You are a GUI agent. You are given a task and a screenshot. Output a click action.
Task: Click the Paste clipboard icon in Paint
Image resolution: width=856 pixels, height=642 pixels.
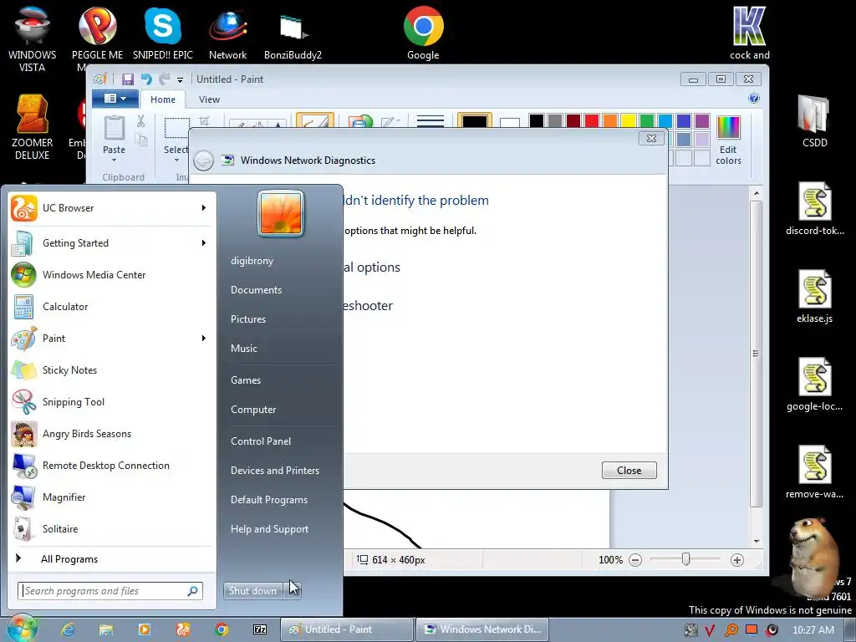coord(114,128)
